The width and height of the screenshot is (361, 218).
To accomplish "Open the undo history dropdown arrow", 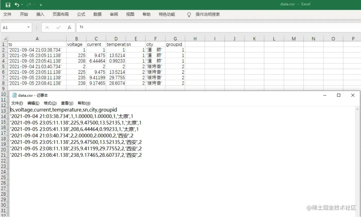I will pyautogui.click(x=22, y=5).
